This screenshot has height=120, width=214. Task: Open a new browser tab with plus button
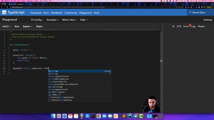pyautogui.click(x=30, y=4)
